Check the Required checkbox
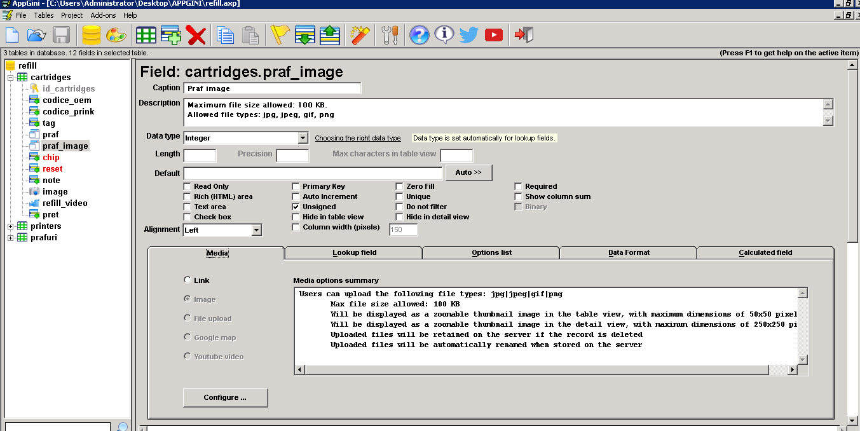860x431 pixels. (518, 186)
